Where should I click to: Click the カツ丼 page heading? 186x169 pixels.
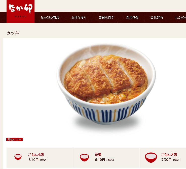point(13,33)
